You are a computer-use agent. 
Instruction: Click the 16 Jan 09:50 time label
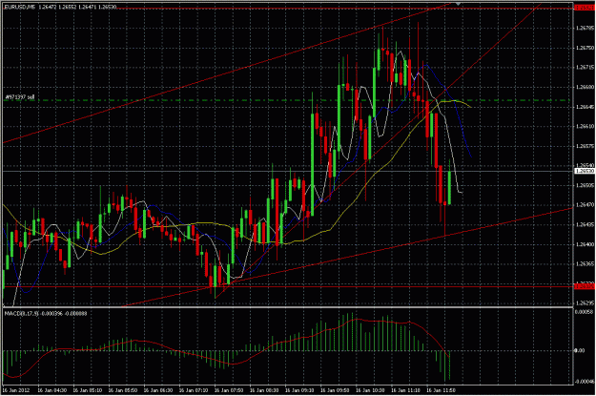335,390
